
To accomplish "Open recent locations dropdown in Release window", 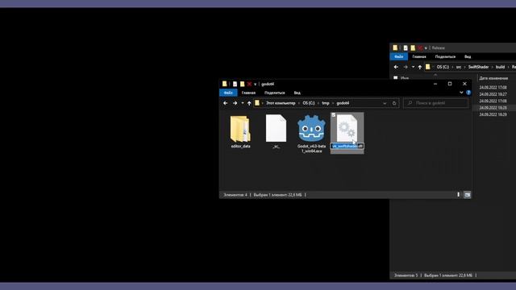I will coord(413,67).
